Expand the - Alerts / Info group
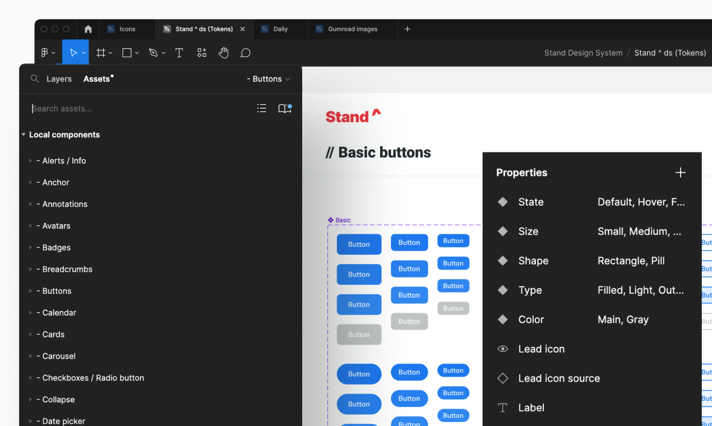This screenshot has width=712, height=426. click(31, 161)
